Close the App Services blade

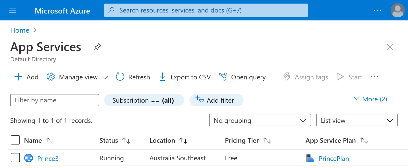[389, 47]
